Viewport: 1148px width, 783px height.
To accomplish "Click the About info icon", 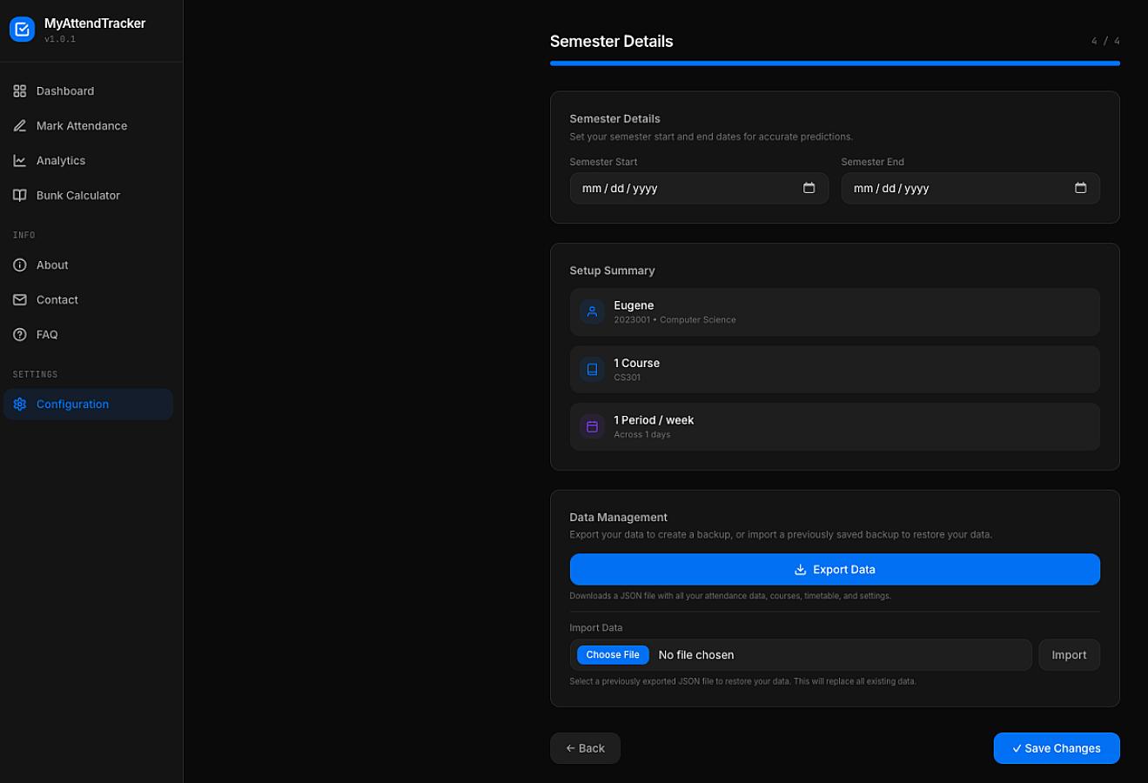I will 20,264.
